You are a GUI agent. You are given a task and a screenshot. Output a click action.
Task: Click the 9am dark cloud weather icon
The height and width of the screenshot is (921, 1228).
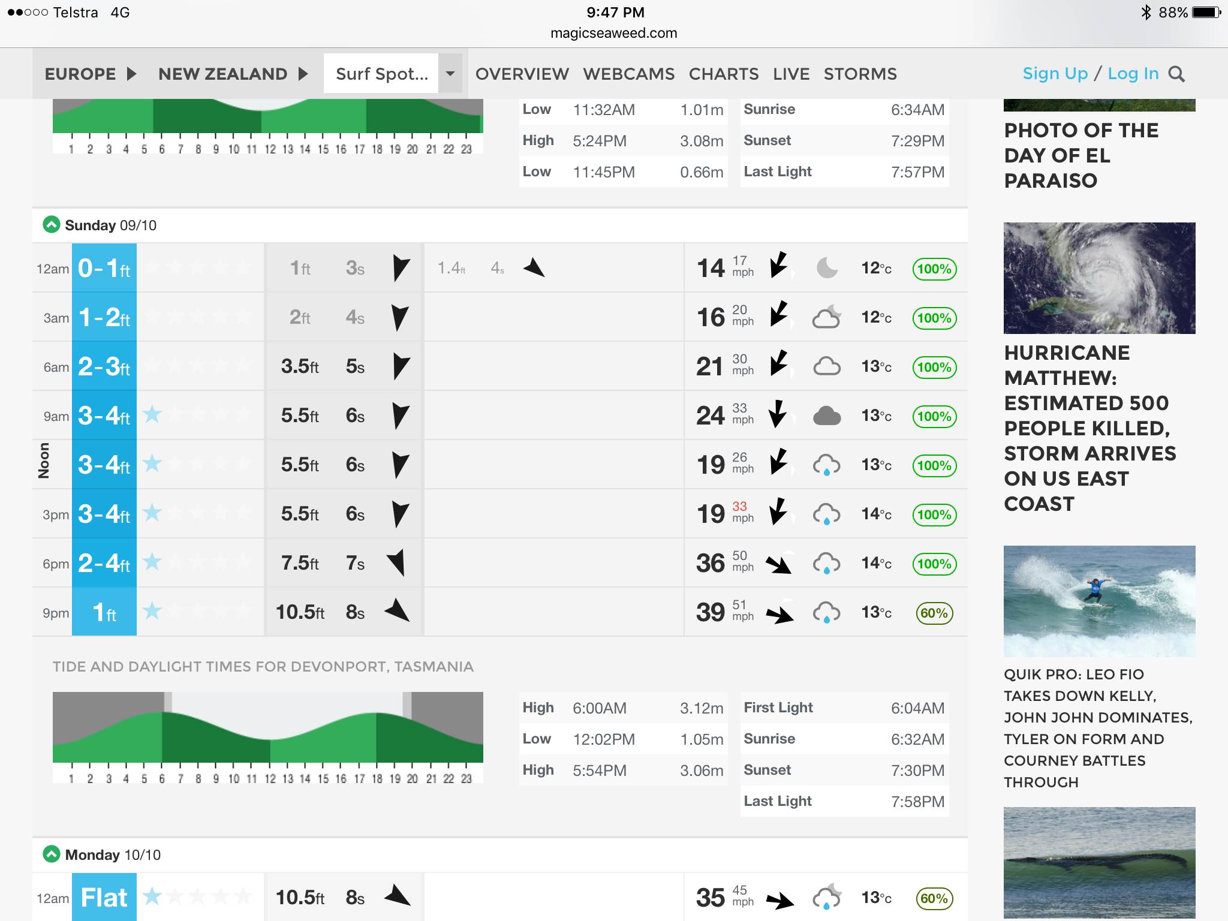pos(827,416)
